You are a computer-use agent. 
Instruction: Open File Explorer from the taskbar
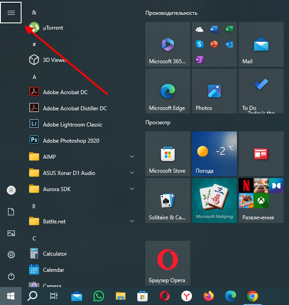pyautogui.click(x=120, y=296)
